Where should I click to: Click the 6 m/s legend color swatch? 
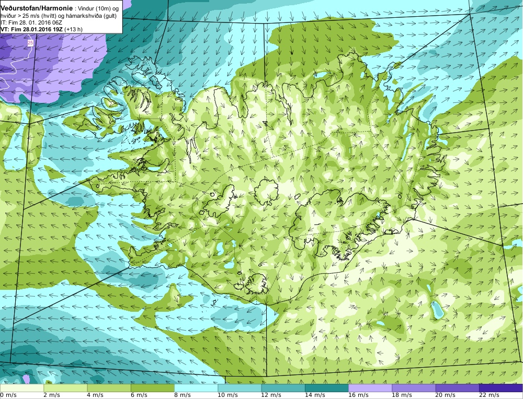[152, 388]
